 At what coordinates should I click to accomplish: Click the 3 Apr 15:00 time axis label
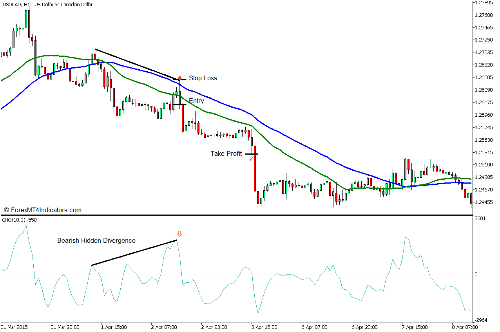pyautogui.click(x=264, y=327)
